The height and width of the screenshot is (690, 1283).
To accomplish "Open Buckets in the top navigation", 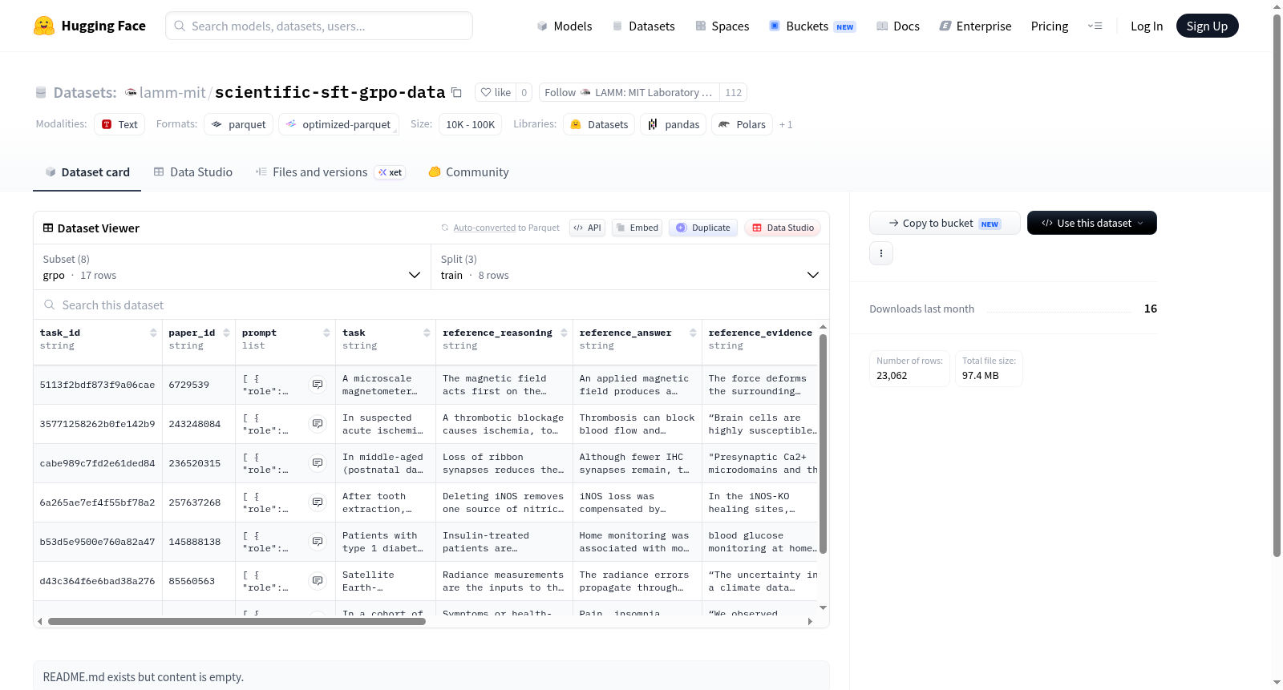I will click(x=812, y=26).
